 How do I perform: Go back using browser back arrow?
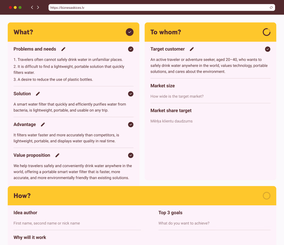point(32,7)
